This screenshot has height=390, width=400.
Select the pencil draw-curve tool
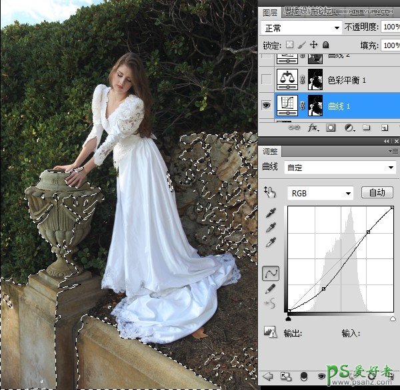tap(271, 289)
